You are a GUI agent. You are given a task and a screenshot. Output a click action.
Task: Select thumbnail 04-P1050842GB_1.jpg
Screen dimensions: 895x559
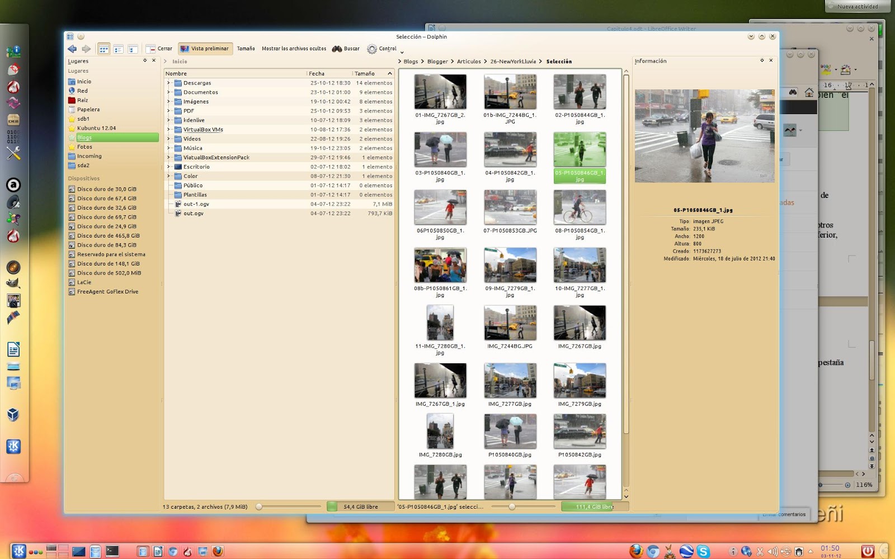(x=510, y=150)
